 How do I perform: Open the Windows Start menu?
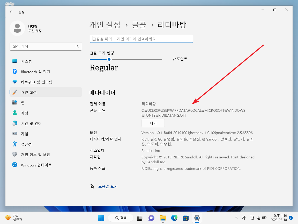[101, 218]
